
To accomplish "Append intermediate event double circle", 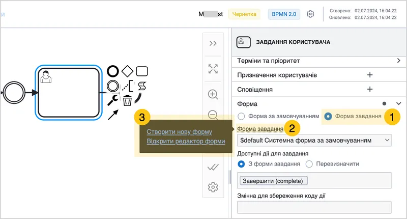I will coord(113,86).
